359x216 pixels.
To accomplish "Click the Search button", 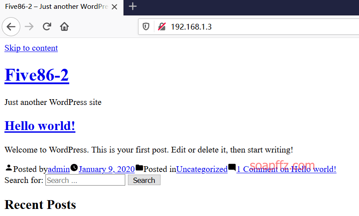I will 144,180.
